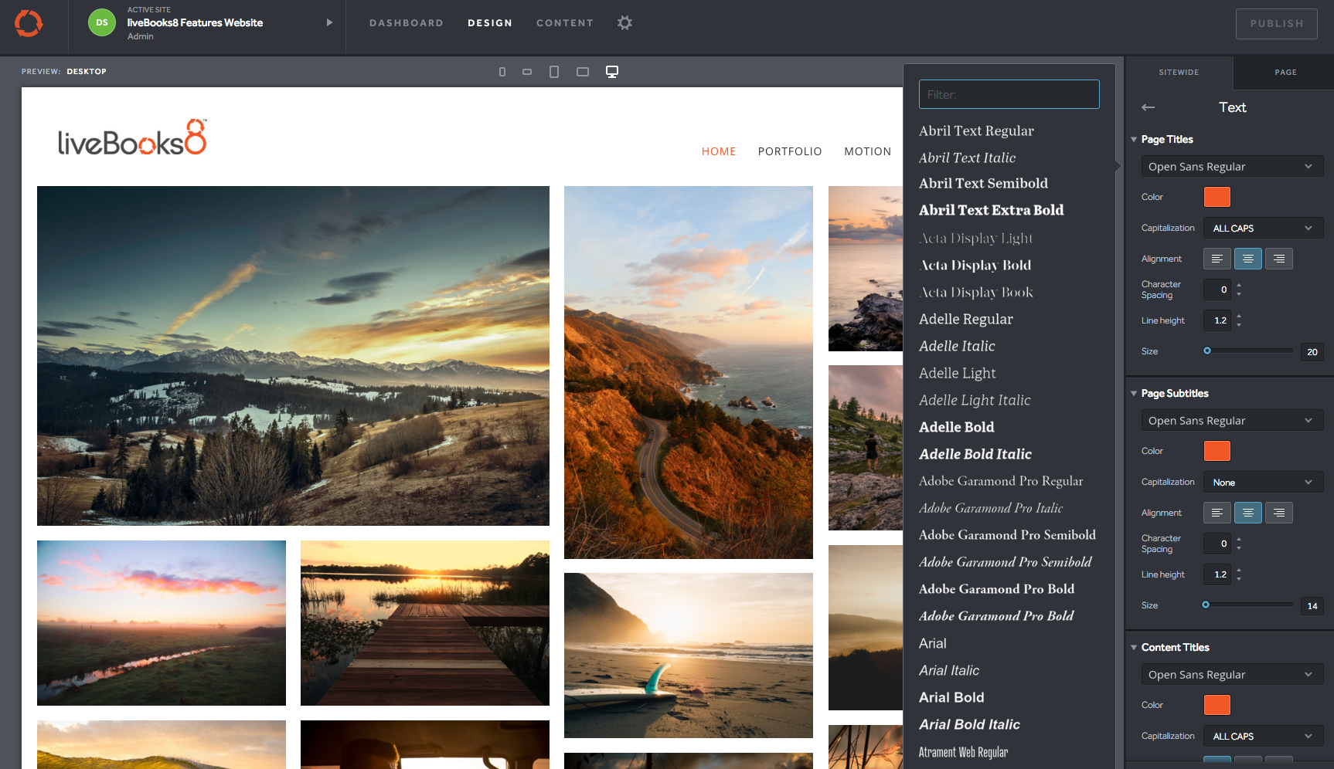The image size is (1334, 769).
Task: Choose Acta Display Bold font
Action: coord(975,265)
